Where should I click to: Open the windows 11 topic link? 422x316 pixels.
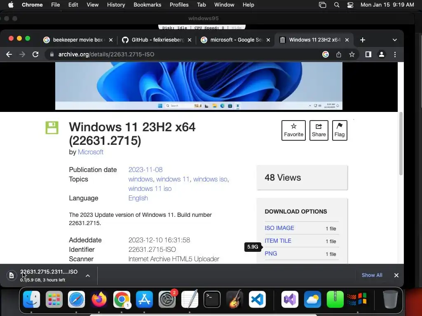[x=173, y=179]
